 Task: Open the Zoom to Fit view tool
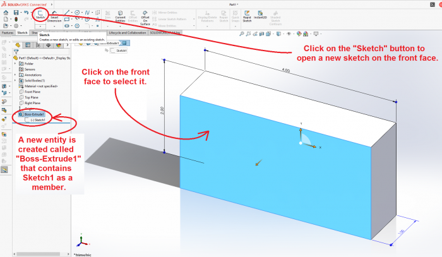[242, 33]
